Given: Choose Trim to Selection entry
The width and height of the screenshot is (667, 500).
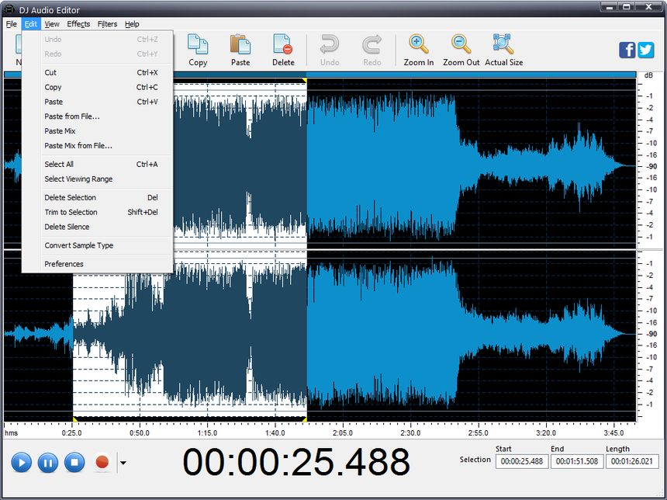Looking at the screenshot, I should pos(98,212).
